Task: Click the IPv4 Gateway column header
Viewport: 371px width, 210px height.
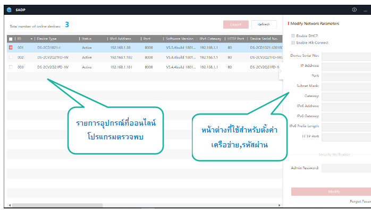Action: click(x=210, y=39)
